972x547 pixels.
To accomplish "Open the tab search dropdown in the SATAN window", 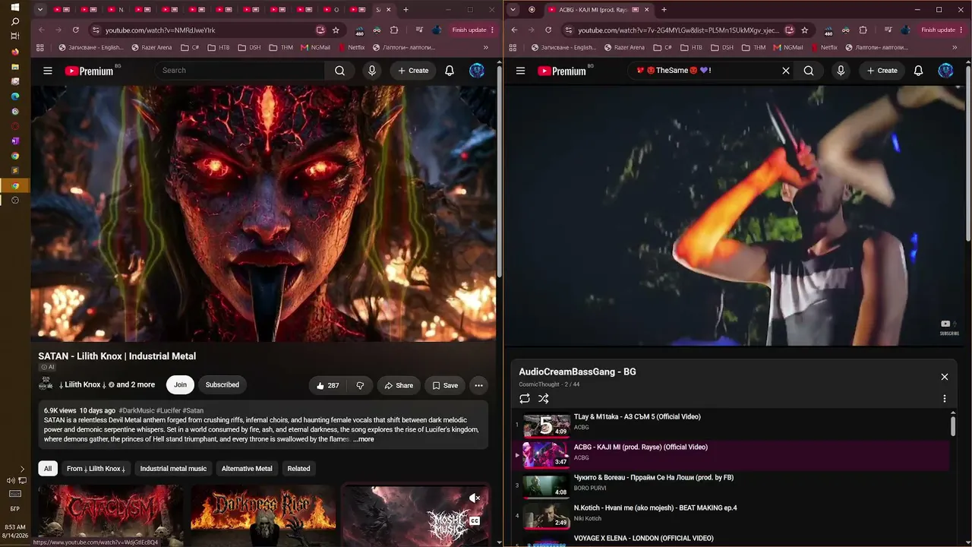I will click(39, 10).
